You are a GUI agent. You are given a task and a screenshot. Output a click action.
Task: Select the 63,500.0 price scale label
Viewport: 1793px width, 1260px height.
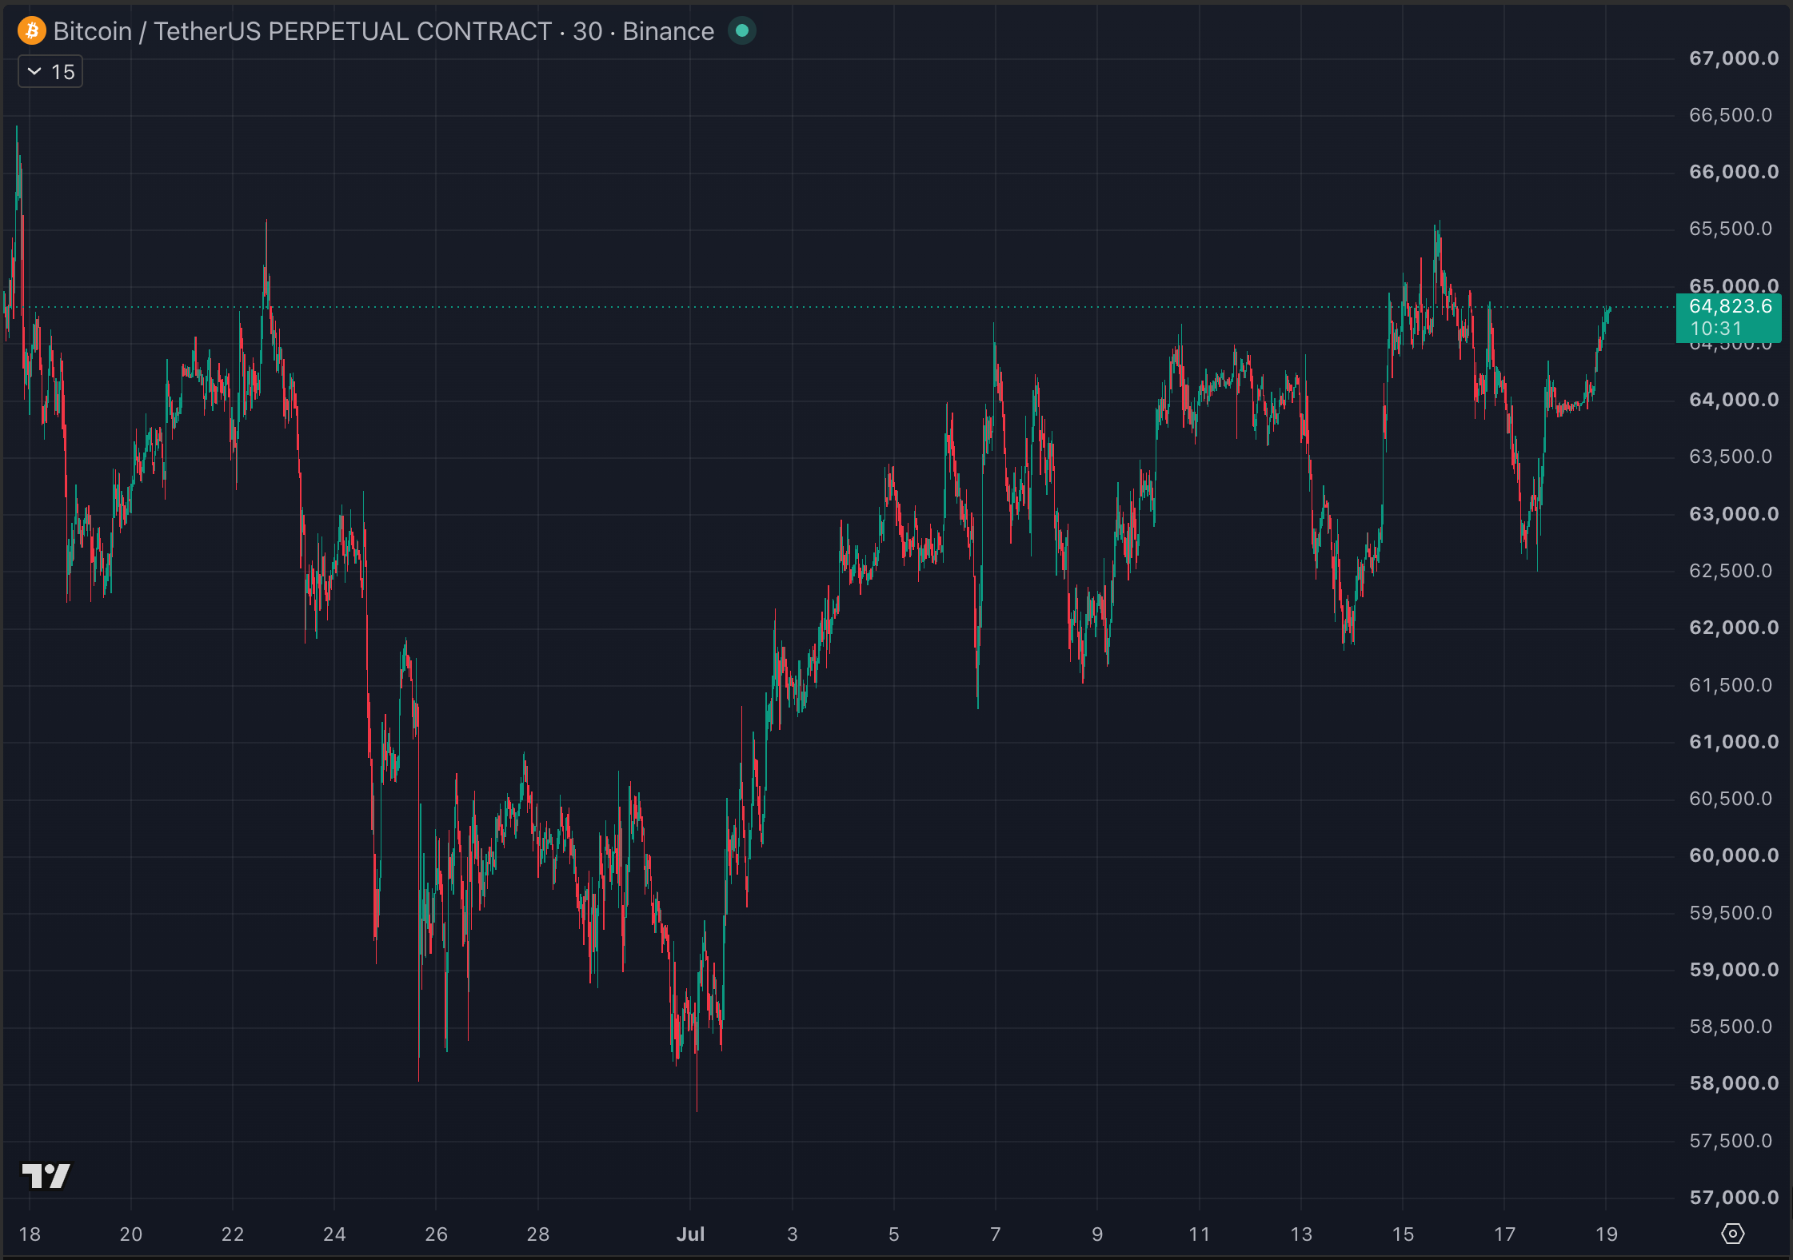point(1731,457)
